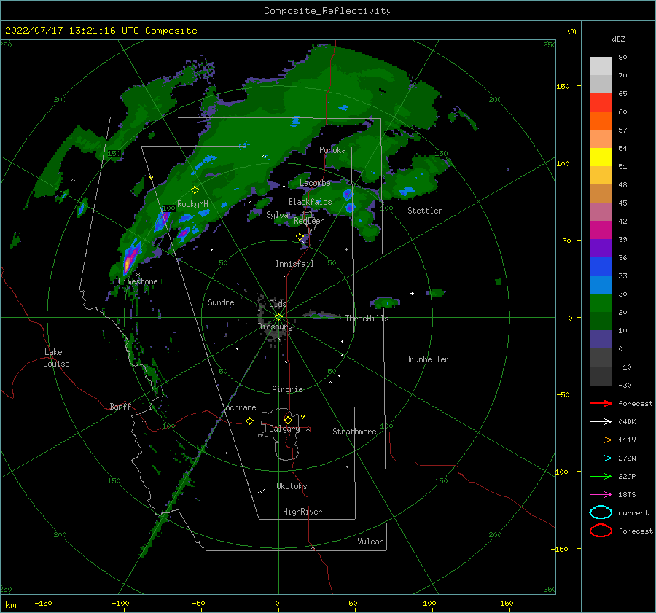The width and height of the screenshot is (656, 613).
Task: Click the orange 111V arrow icon
Action: (601, 440)
